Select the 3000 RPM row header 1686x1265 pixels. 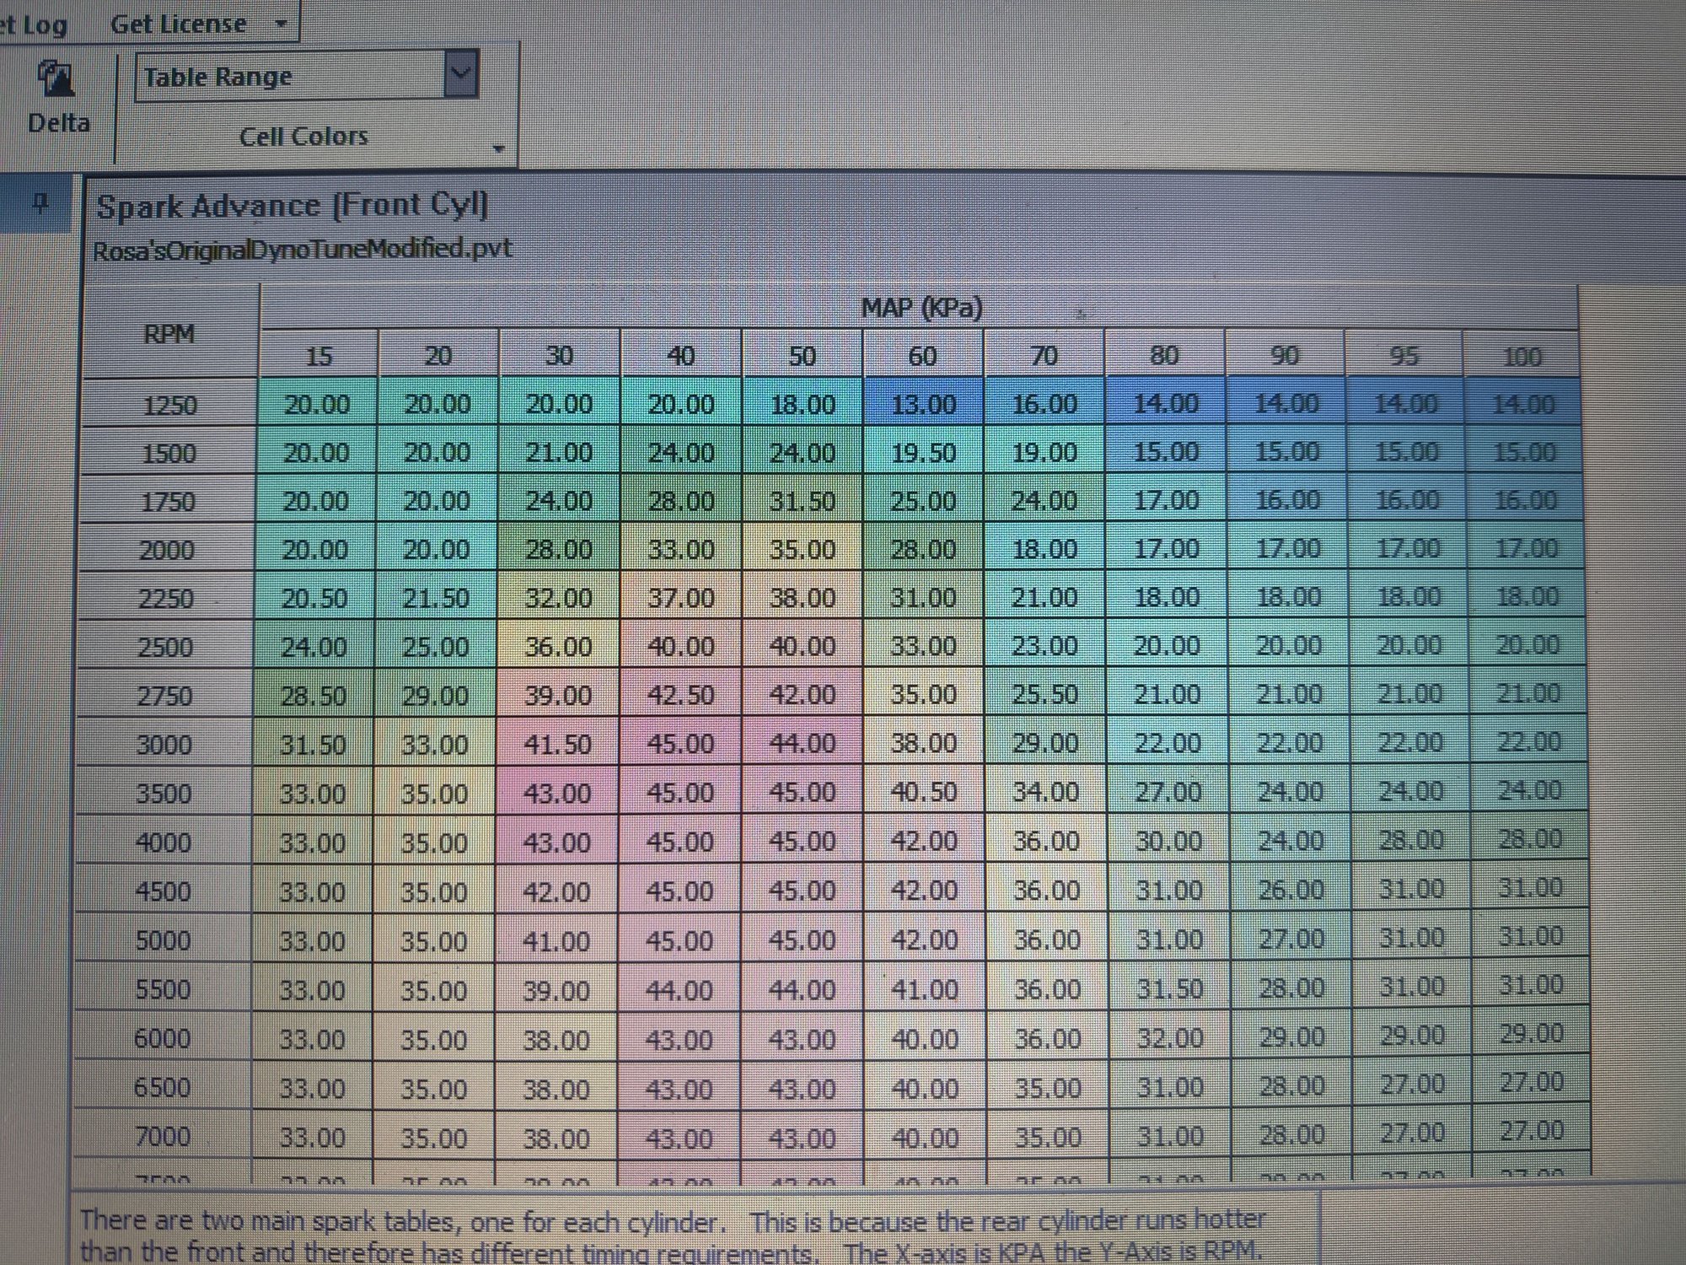tap(164, 745)
